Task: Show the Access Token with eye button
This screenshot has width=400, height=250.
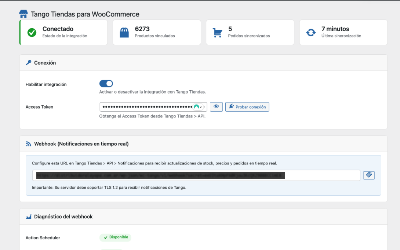Action: 216,107
